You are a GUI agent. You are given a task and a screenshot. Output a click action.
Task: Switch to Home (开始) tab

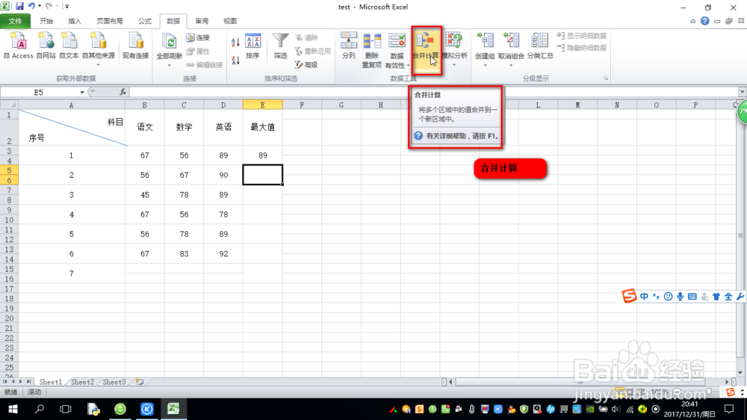[x=46, y=21]
